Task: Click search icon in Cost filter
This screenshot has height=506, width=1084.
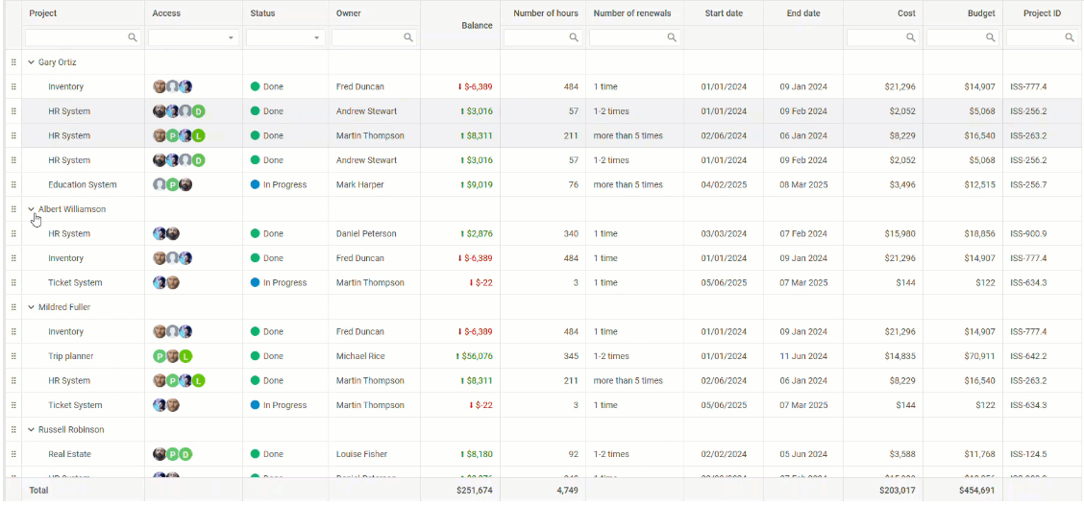Action: [911, 38]
